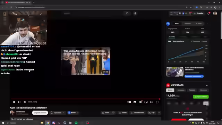Click the chat username 'agentamir'

coord(8,69)
